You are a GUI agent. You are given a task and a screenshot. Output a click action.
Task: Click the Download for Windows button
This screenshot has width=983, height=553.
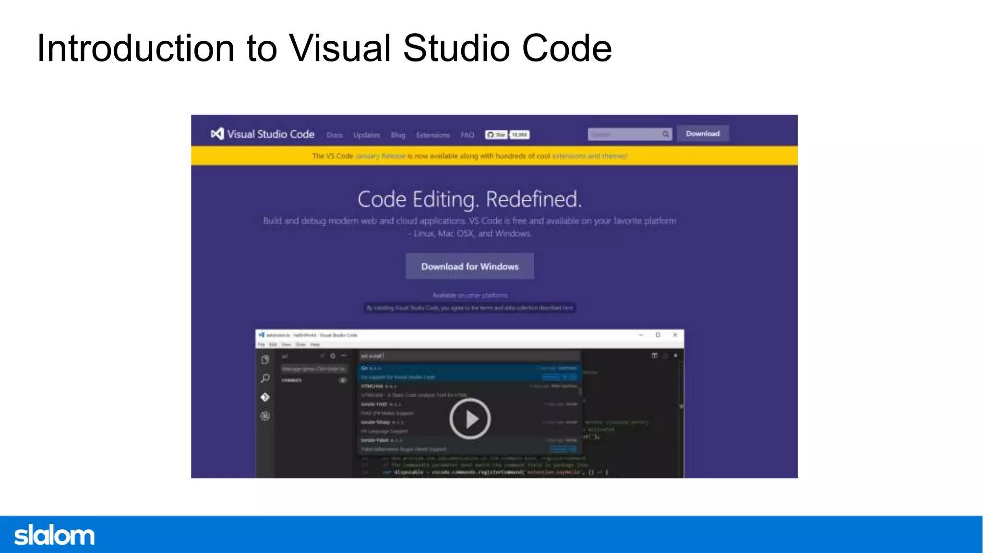click(x=469, y=266)
